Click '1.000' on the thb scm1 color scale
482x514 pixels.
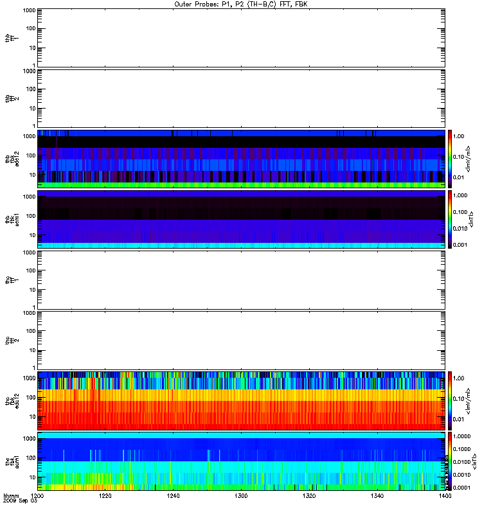point(460,195)
